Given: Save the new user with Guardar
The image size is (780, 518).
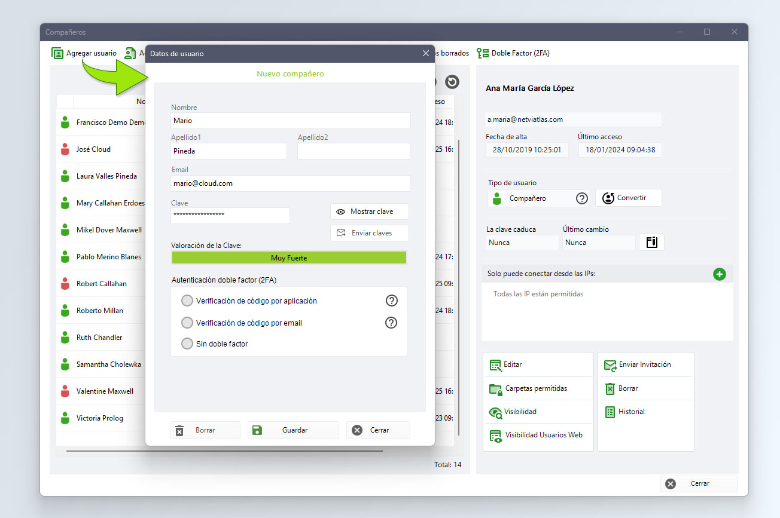Looking at the screenshot, I should click(293, 430).
